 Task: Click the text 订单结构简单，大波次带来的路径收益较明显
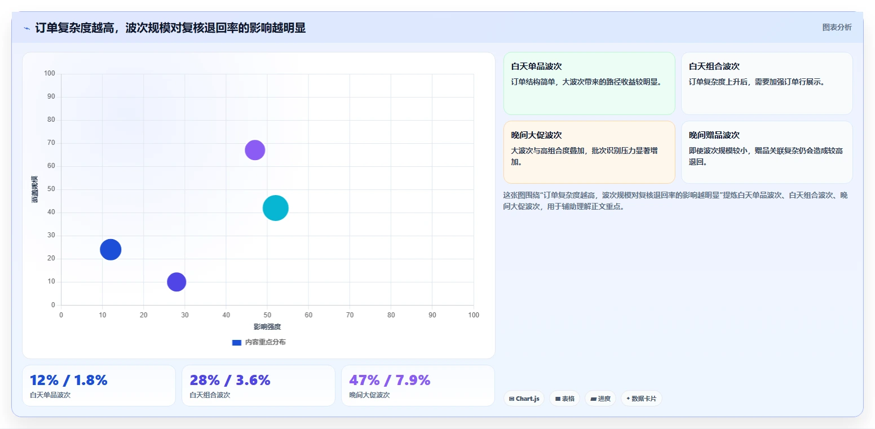point(586,82)
